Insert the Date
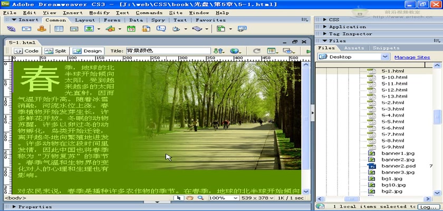 131,29
